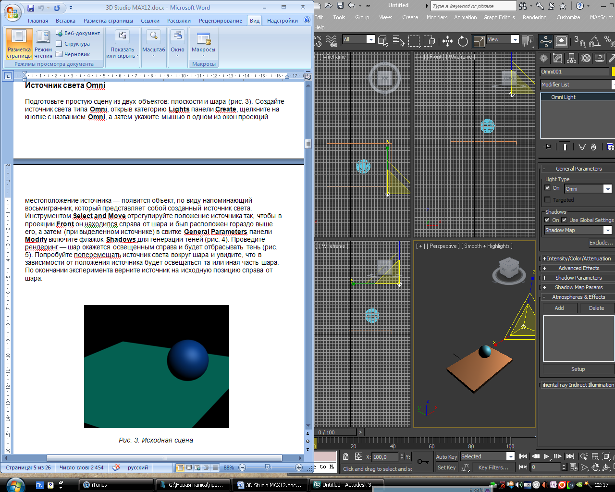Click the 3ds Max time slider 0/100

(x=336, y=432)
